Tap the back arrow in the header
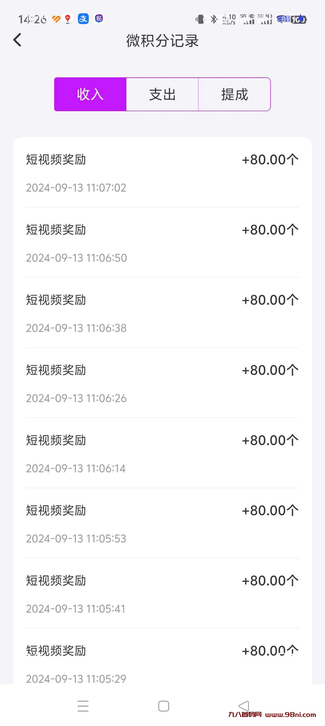 coord(17,40)
